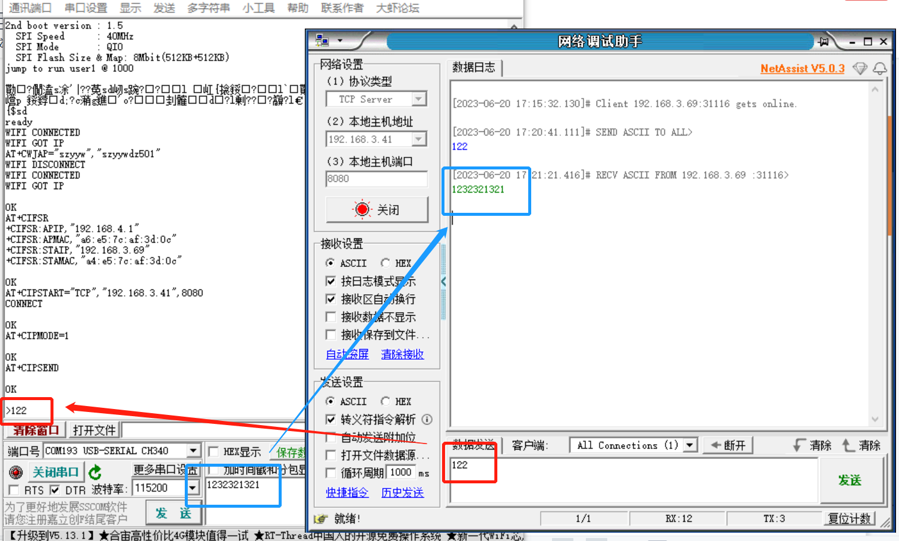Open the 通讯端口 menu
The image size is (899, 541).
(30, 8)
